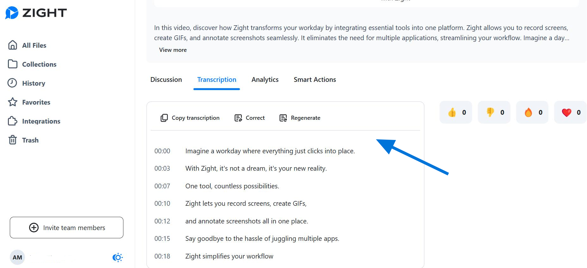This screenshot has height=268, width=587.
Task: Open History clock icon
Action: tap(13, 83)
